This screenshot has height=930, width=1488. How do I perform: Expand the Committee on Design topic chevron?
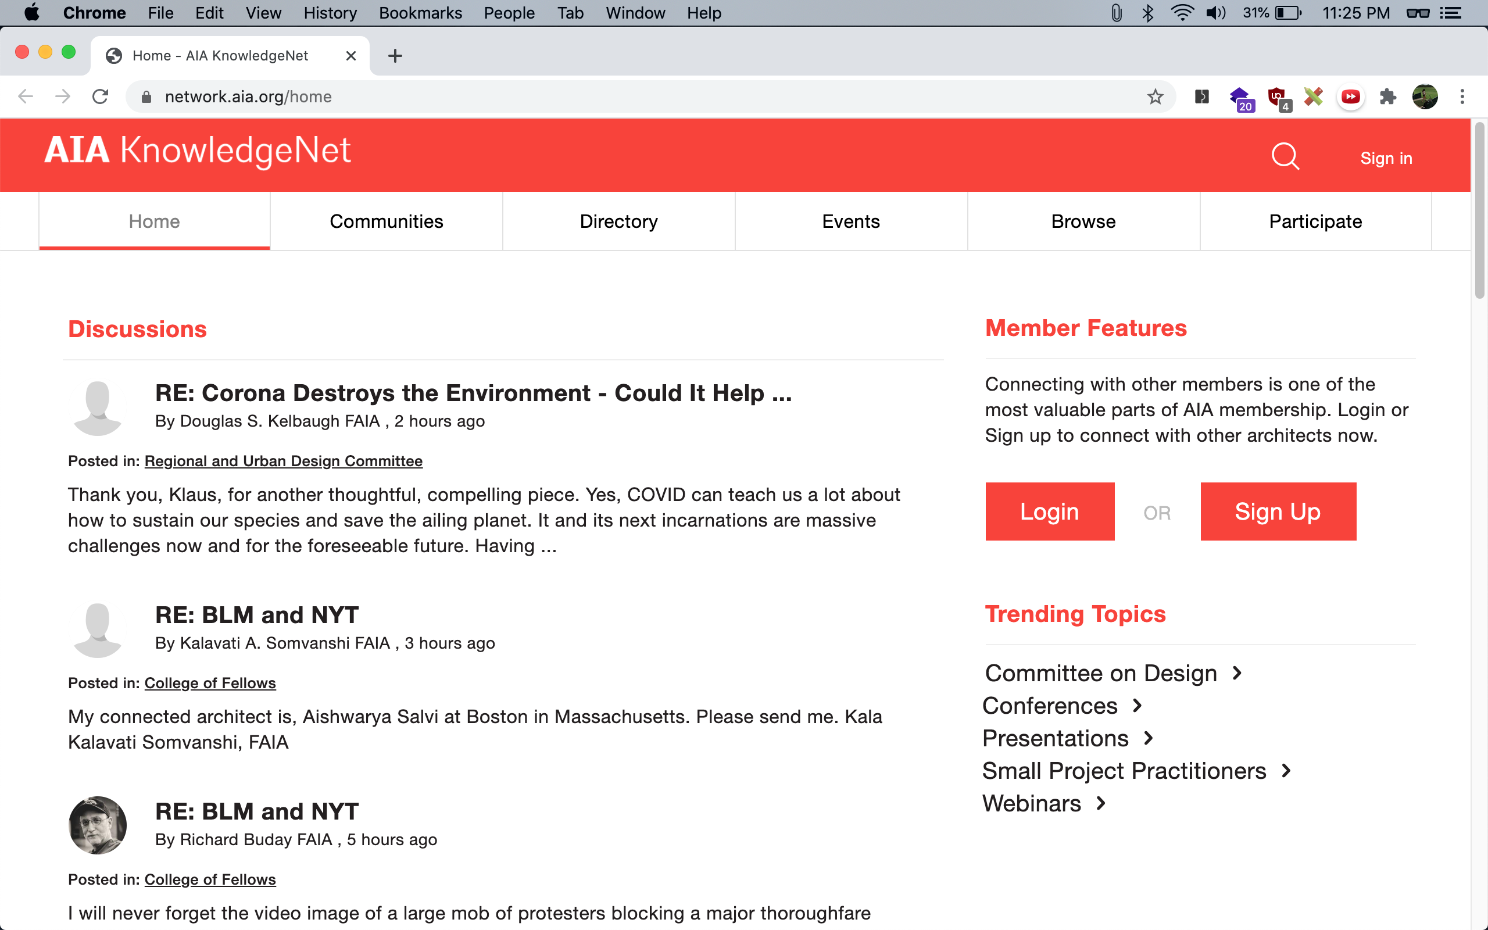point(1237,674)
